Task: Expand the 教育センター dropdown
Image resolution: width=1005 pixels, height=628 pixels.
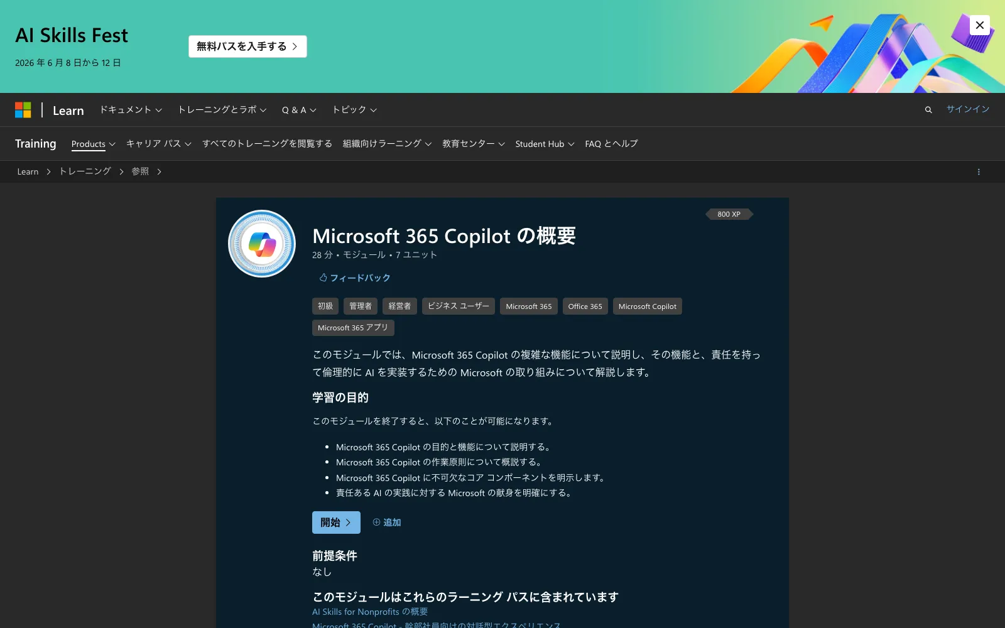Action: (x=474, y=144)
